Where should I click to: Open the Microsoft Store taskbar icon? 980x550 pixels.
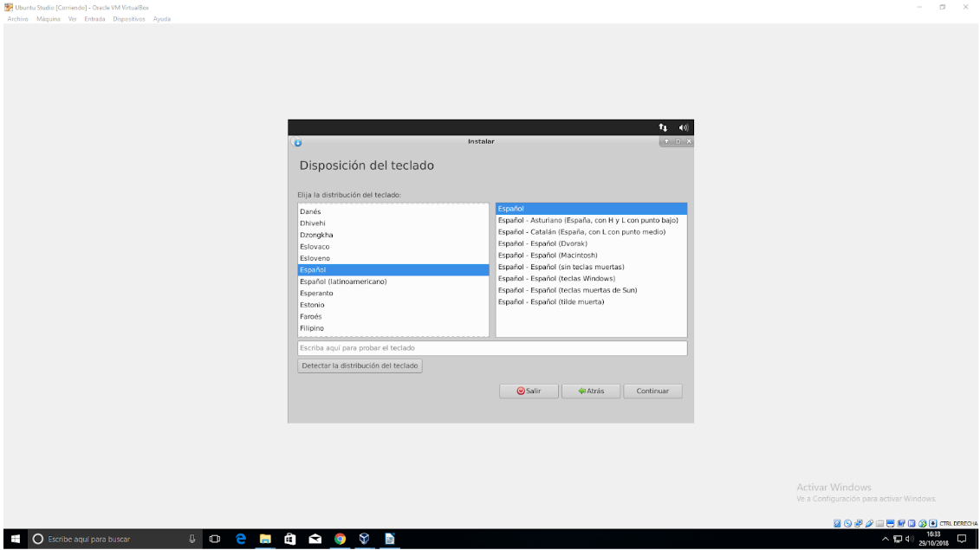(x=290, y=539)
